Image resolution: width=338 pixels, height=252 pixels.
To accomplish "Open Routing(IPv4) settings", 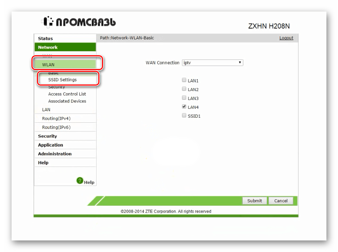I will point(65,118).
